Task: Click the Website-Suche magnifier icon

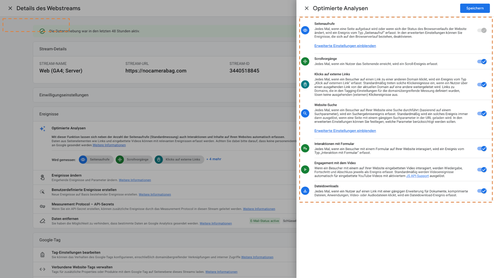Action: pos(305,114)
